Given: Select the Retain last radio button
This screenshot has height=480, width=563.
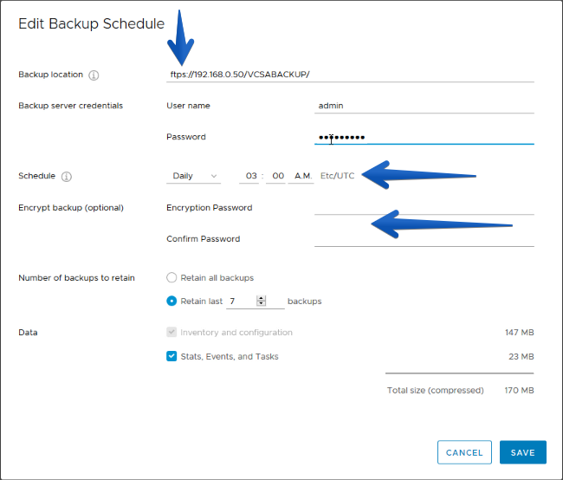Looking at the screenshot, I should click(x=171, y=301).
